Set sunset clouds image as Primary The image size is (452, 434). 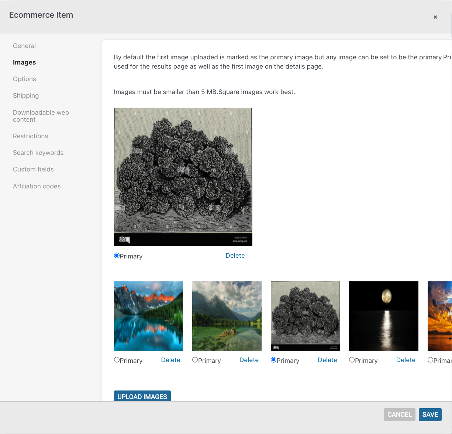[x=430, y=360]
